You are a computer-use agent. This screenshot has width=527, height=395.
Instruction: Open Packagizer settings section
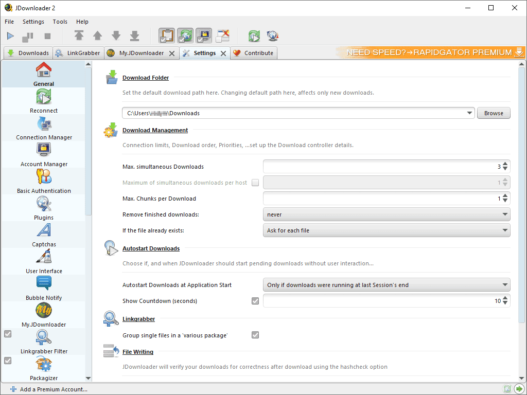[44, 368]
